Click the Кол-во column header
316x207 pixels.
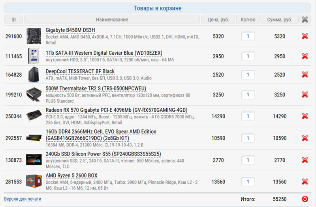(248, 19)
